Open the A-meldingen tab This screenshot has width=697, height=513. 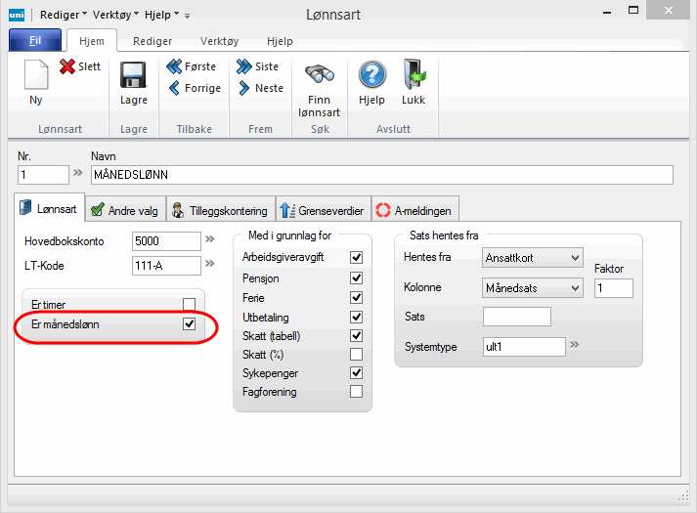coord(414,209)
